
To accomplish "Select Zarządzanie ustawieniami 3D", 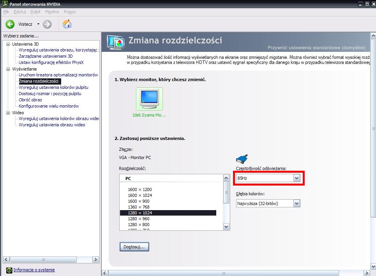I will pos(46,56).
